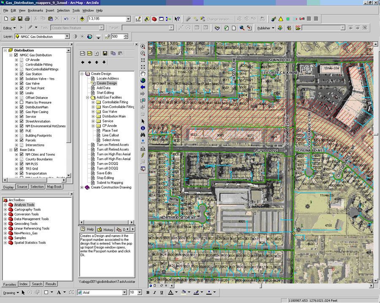Click the Find binoculars tool

tap(143, 135)
